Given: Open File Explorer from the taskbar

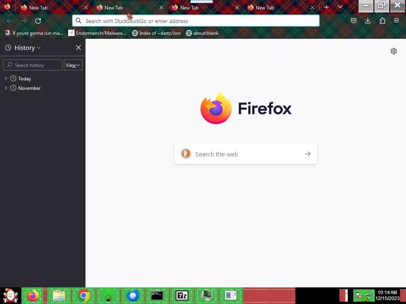Looking at the screenshot, I should pyautogui.click(x=59, y=295).
